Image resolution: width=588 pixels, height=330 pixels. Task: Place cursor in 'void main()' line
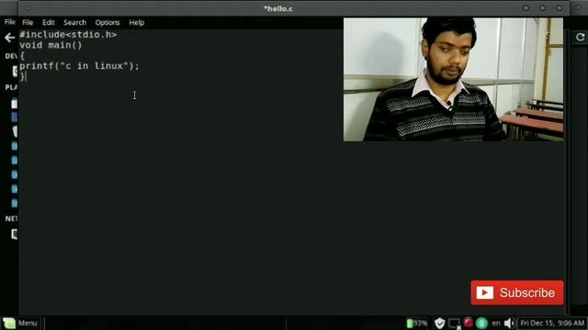(x=51, y=45)
